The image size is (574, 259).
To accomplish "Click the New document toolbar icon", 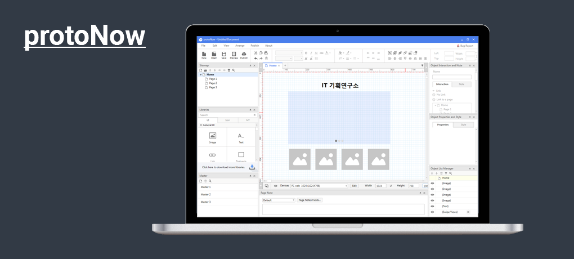I will pos(204,55).
